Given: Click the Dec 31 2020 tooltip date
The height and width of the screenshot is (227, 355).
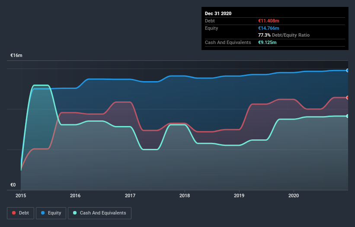Looking at the screenshot, I should click(218, 13).
